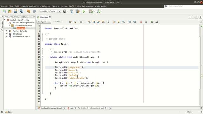This screenshot has width=203, height=114.
Task: Close the Main.java editor tab
Action: point(50,17)
